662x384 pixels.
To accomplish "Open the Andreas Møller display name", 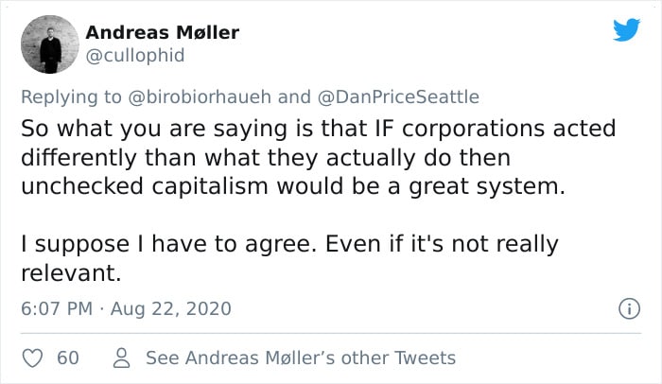I will tap(162, 32).
